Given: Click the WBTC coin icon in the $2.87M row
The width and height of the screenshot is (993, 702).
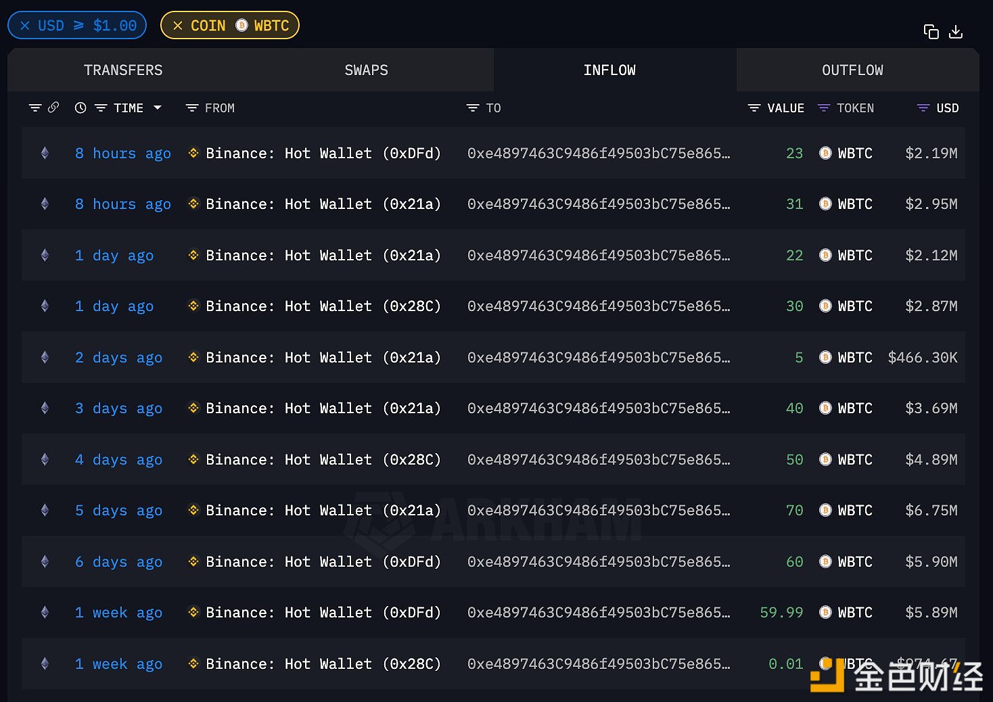Looking at the screenshot, I should click(825, 306).
